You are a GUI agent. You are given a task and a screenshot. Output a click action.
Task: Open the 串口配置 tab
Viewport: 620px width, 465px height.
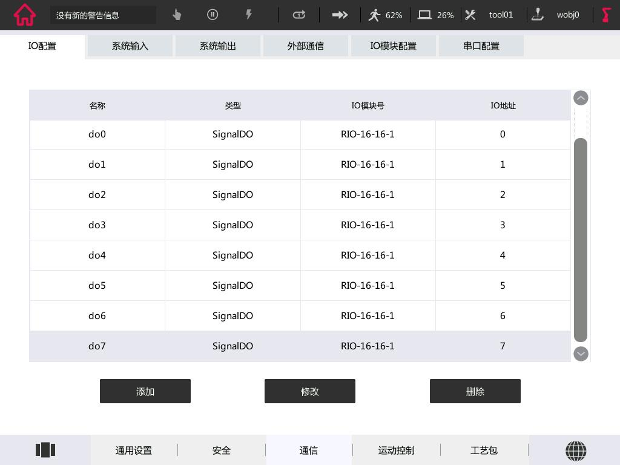click(481, 46)
